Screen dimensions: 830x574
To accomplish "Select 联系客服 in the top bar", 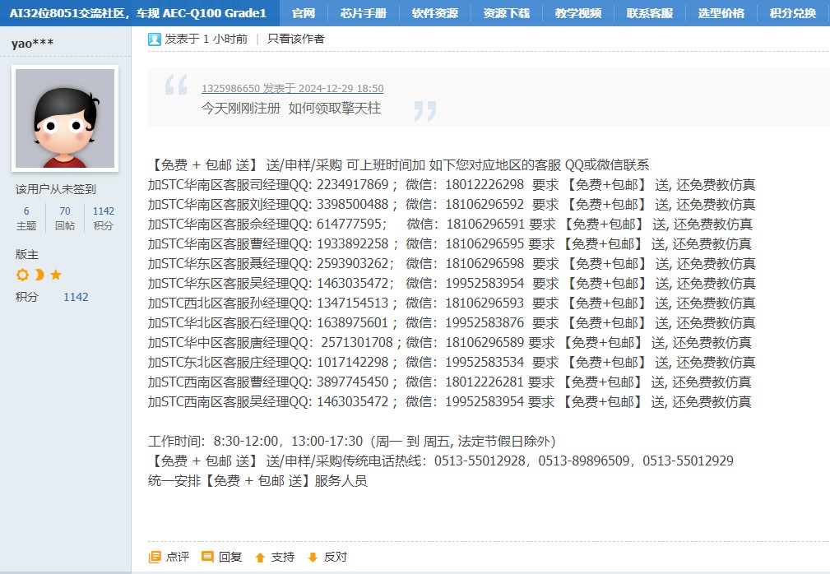I will tap(650, 13).
